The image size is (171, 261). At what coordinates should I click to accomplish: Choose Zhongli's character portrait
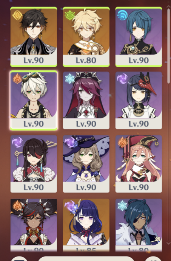click(x=34, y=32)
